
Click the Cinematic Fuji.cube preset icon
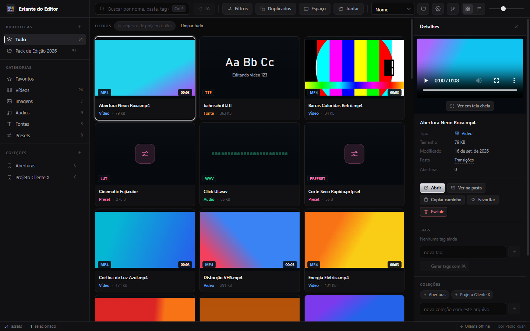(145, 154)
